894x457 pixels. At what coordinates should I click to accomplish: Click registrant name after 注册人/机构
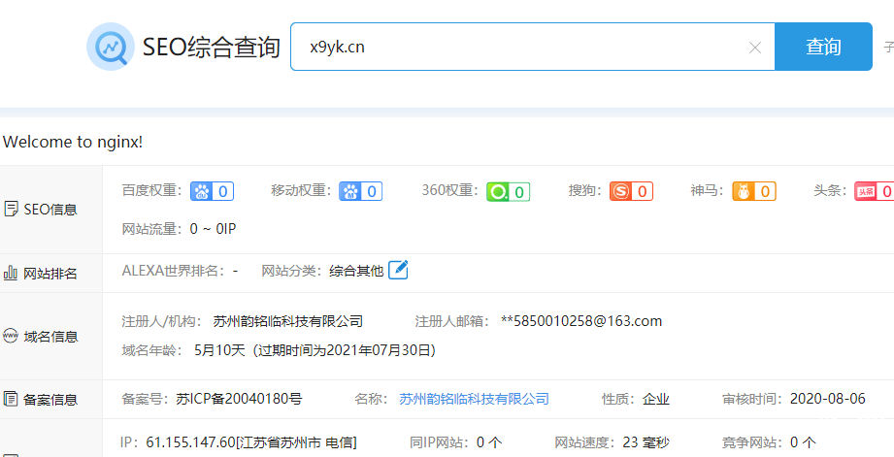[x=288, y=321]
